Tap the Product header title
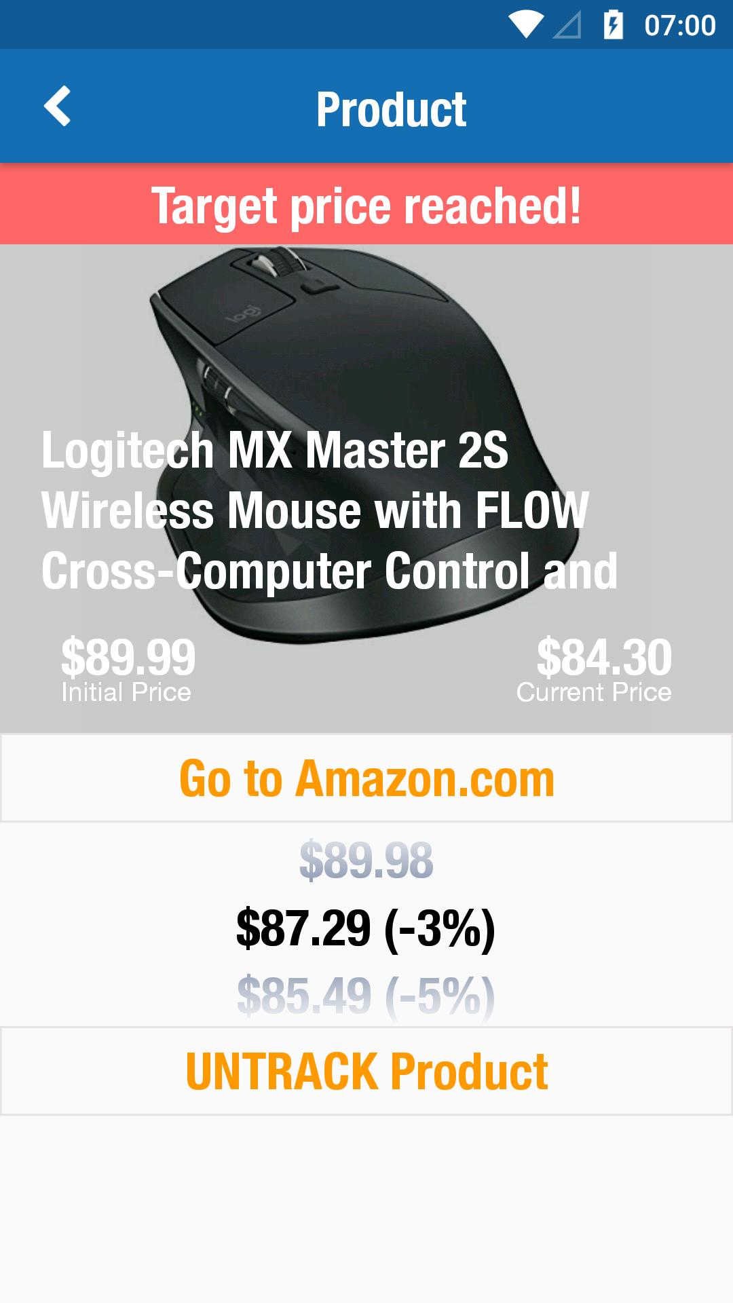Image resolution: width=733 pixels, height=1303 pixels. coord(391,109)
